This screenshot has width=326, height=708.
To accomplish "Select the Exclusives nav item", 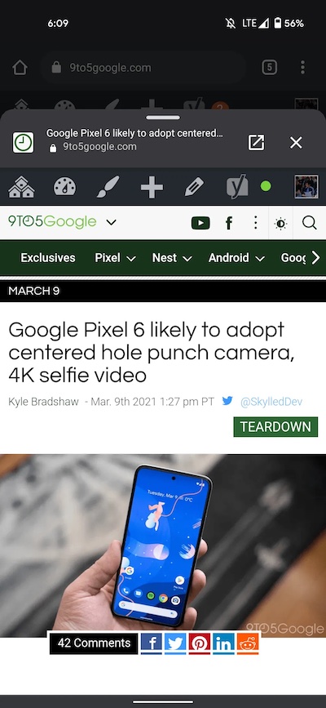I will tap(48, 258).
